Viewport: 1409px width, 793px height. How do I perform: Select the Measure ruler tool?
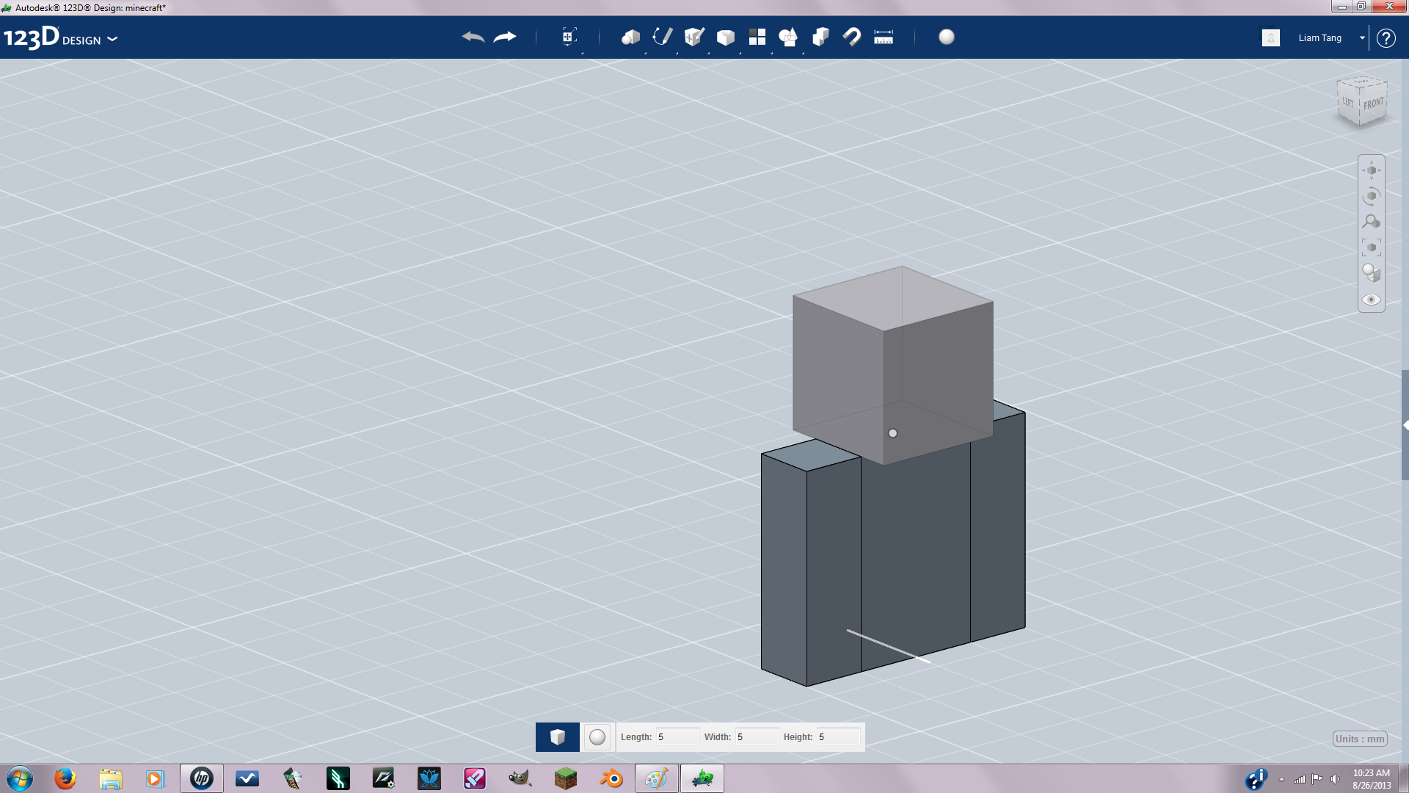click(884, 37)
